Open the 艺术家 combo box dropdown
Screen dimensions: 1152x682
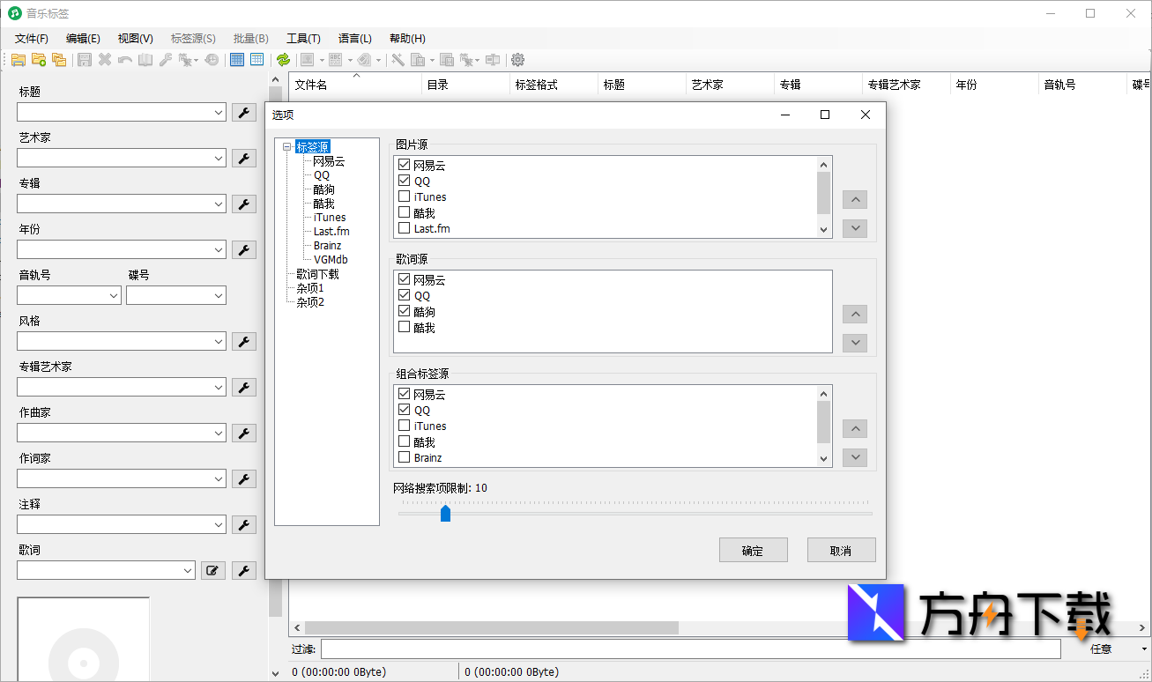tap(217, 158)
